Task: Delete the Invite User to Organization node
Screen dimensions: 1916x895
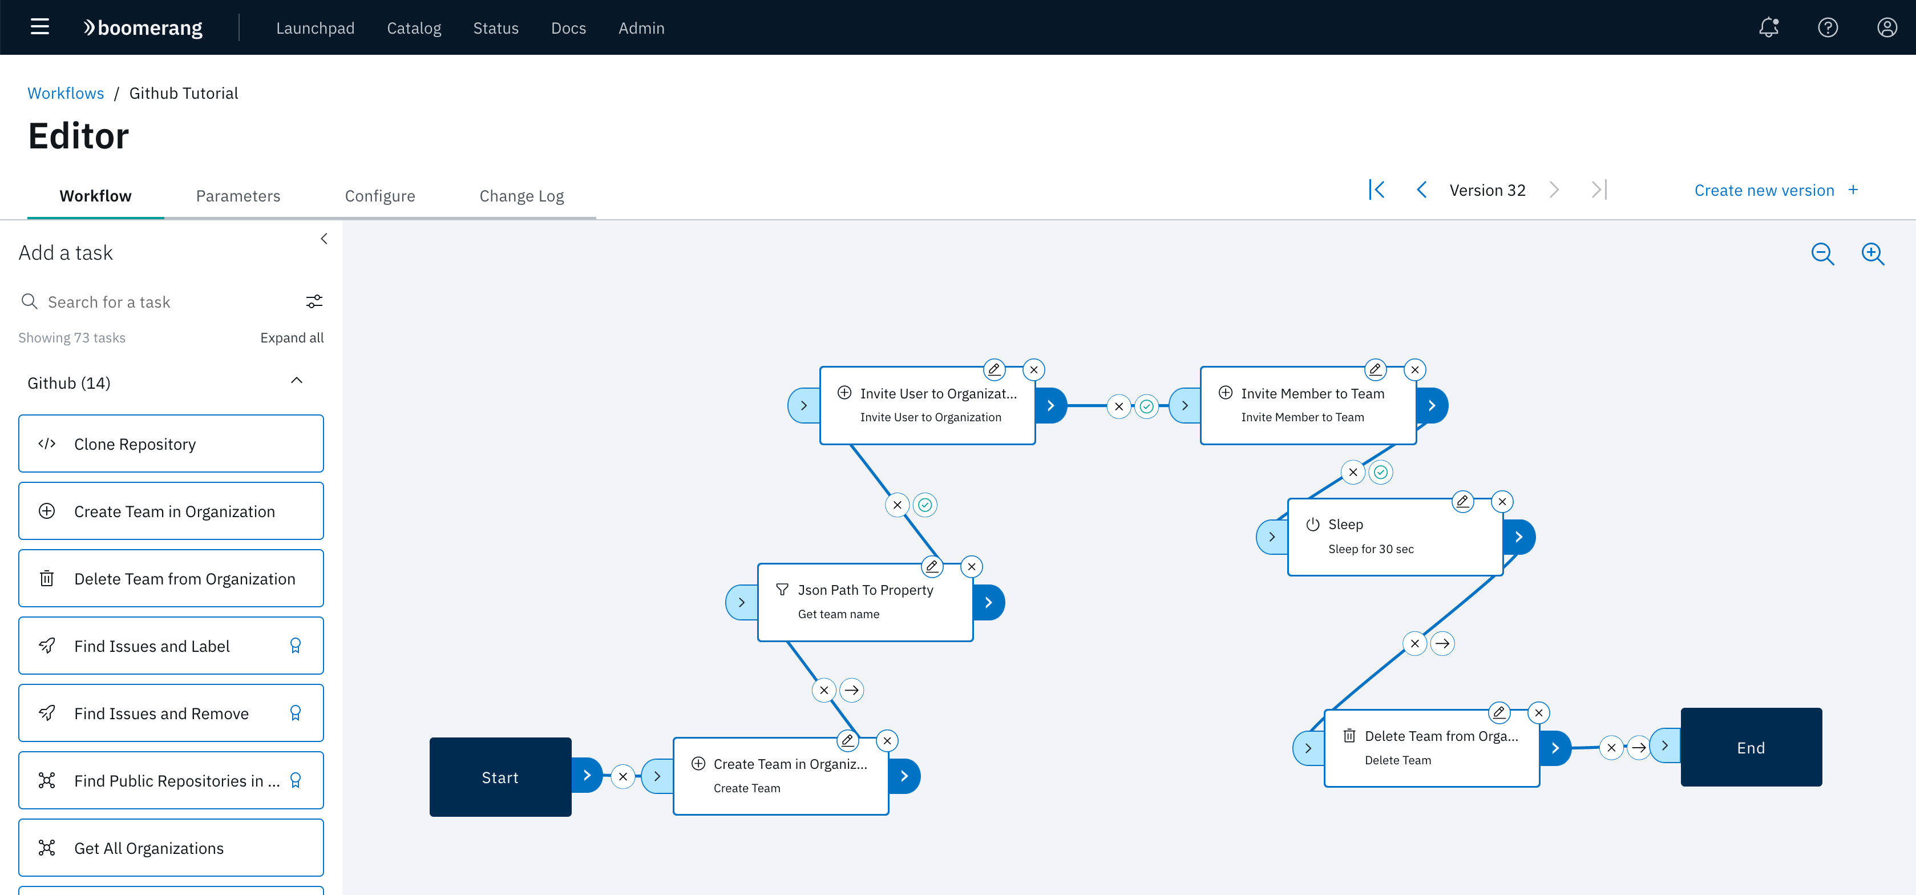Action: tap(1034, 369)
